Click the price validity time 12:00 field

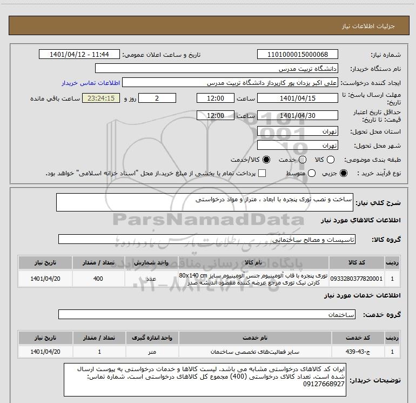pos(216,115)
